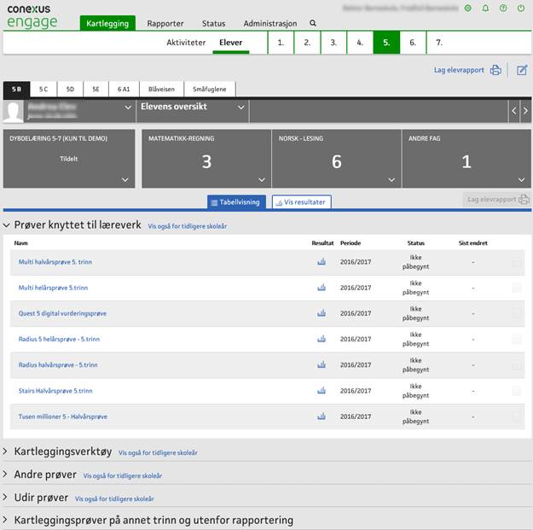Open the settings gear icon
The height and width of the screenshot is (530, 533).
pos(467,8)
